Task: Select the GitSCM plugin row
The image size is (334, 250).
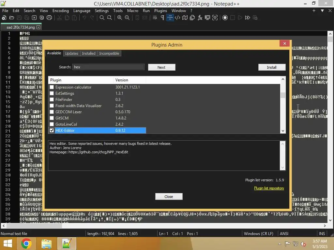Action: 97,118
